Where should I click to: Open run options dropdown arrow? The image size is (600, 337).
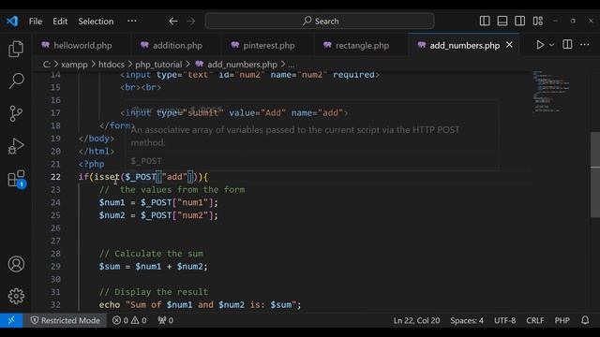coord(551,45)
